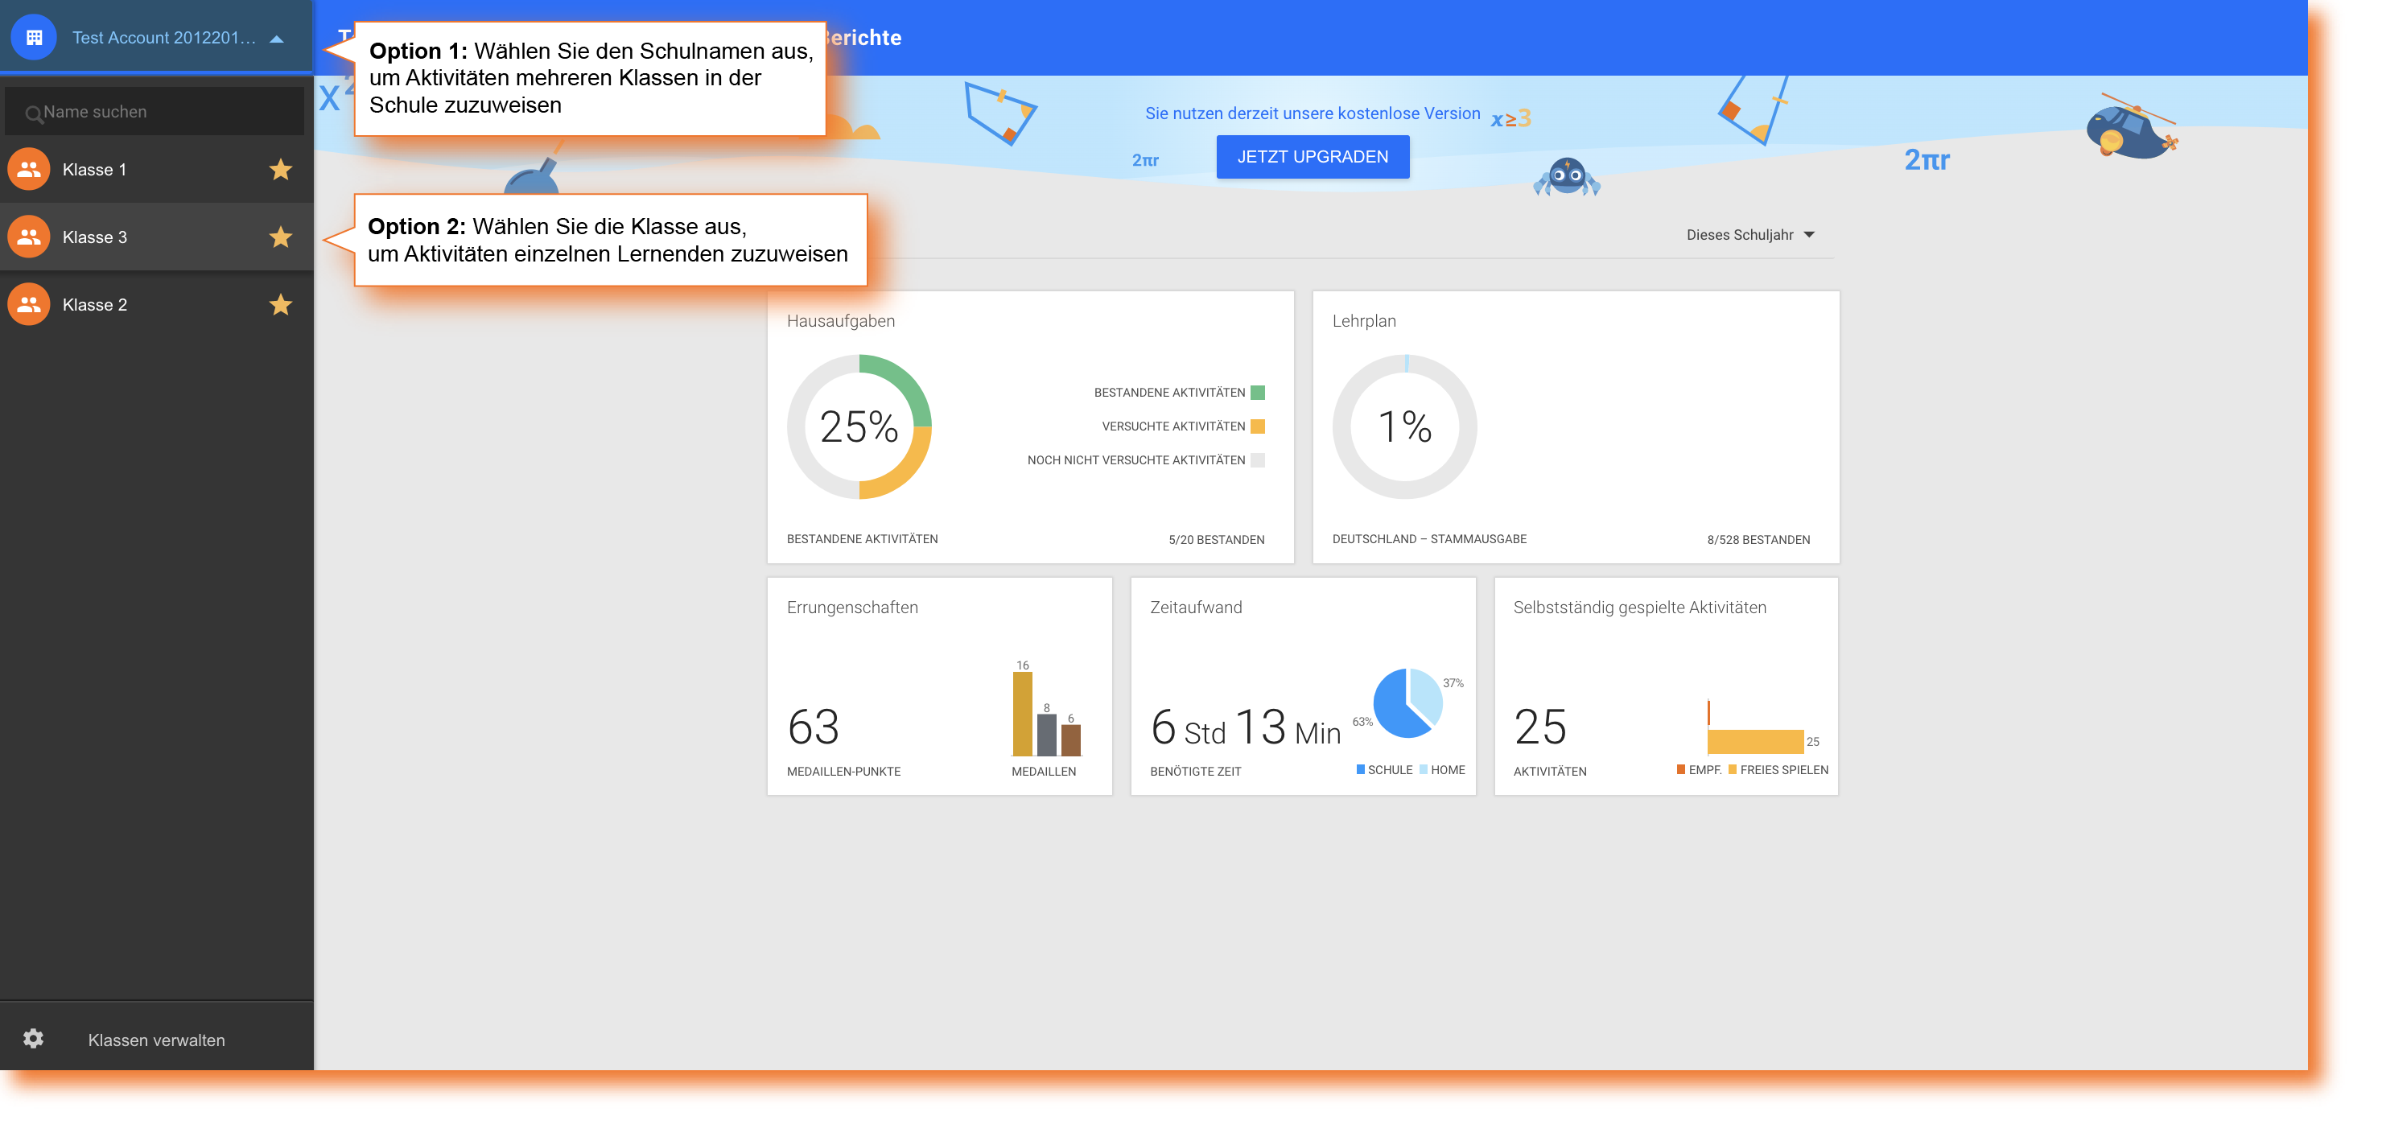Click the 25% homework donut chart
This screenshot has height=1141, width=2382.
click(x=859, y=426)
